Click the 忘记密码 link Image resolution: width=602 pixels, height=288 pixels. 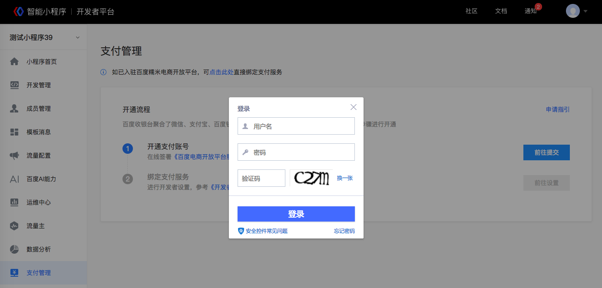pos(344,231)
